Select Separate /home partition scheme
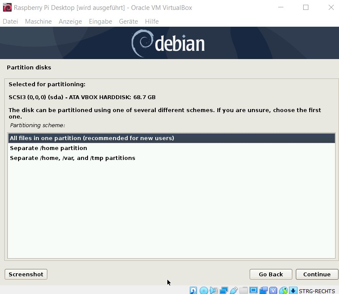The width and height of the screenshot is (339, 294). [x=172, y=148]
